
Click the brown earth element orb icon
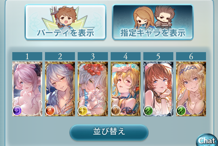click(116, 111)
